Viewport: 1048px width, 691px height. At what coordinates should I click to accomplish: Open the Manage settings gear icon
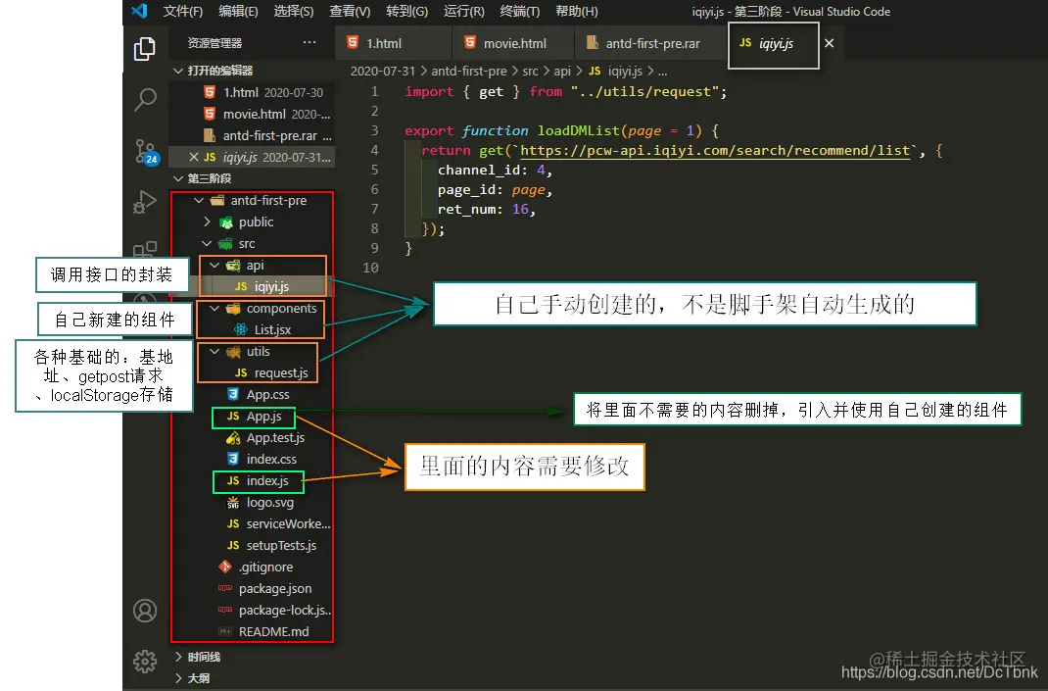pyautogui.click(x=145, y=662)
